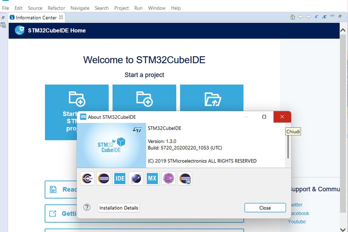Open the Search menu
This screenshot has height=232, width=348.
click(x=102, y=8)
